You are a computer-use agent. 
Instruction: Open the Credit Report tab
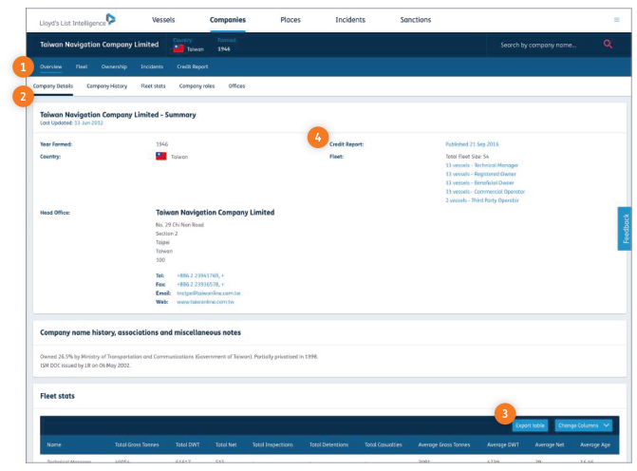[x=192, y=66]
